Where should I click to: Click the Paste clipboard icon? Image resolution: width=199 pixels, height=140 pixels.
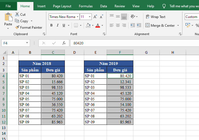8,17
